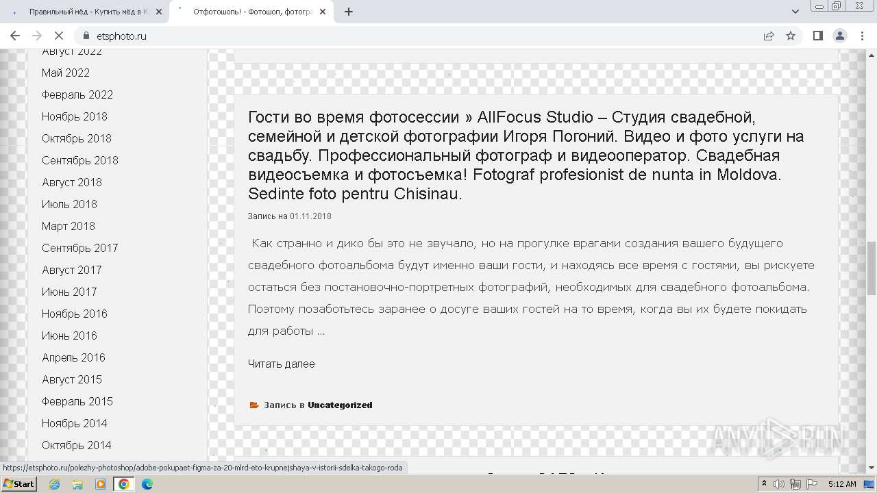Open the Октябрь 2018 archive
The height and width of the screenshot is (493, 877).
[x=77, y=138]
